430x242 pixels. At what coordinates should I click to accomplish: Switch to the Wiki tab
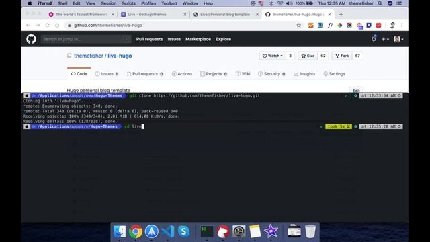point(243,74)
